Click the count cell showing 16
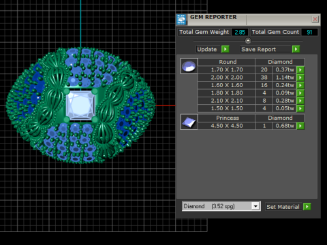 [264, 85]
